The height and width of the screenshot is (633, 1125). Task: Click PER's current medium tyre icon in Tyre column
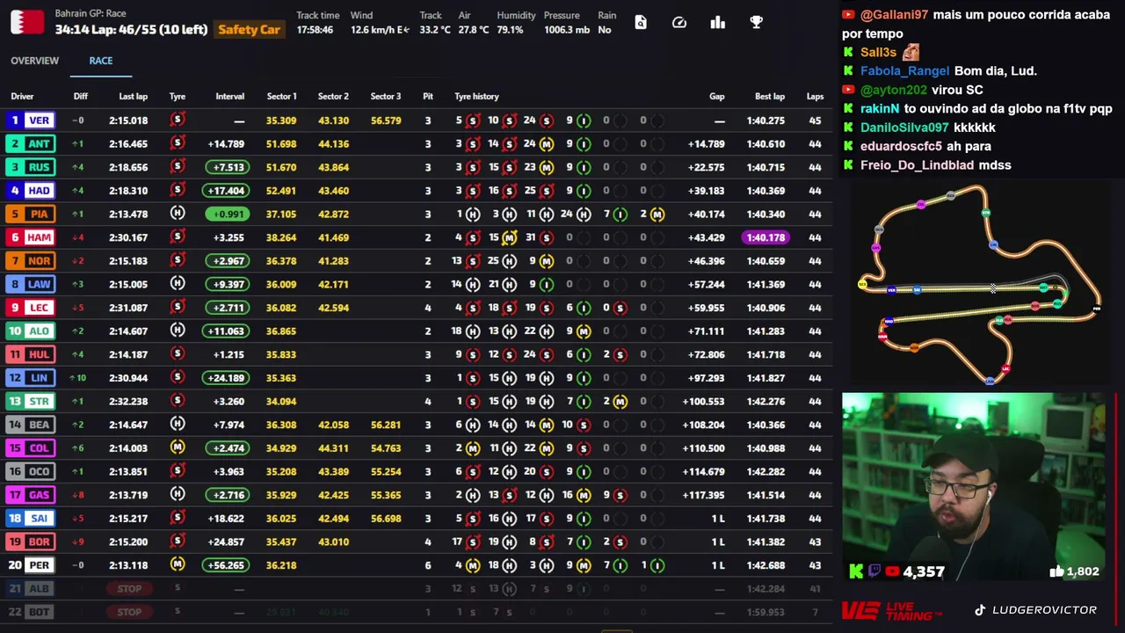tap(178, 564)
